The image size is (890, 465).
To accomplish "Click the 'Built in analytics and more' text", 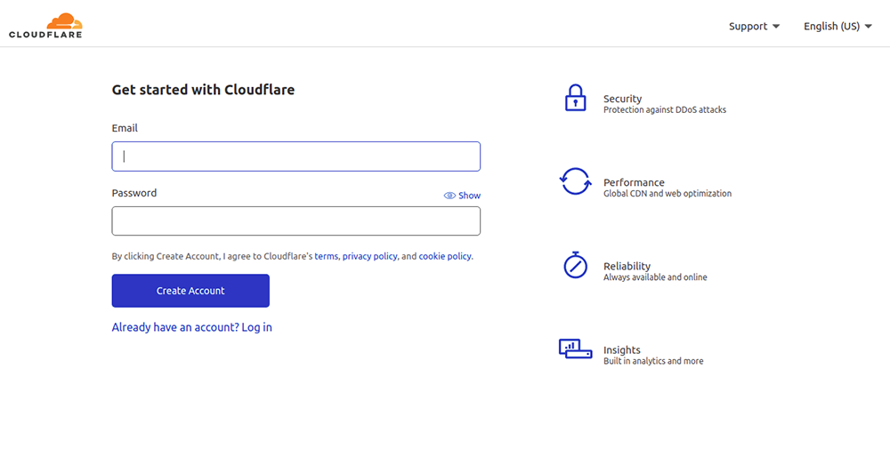I will (652, 361).
